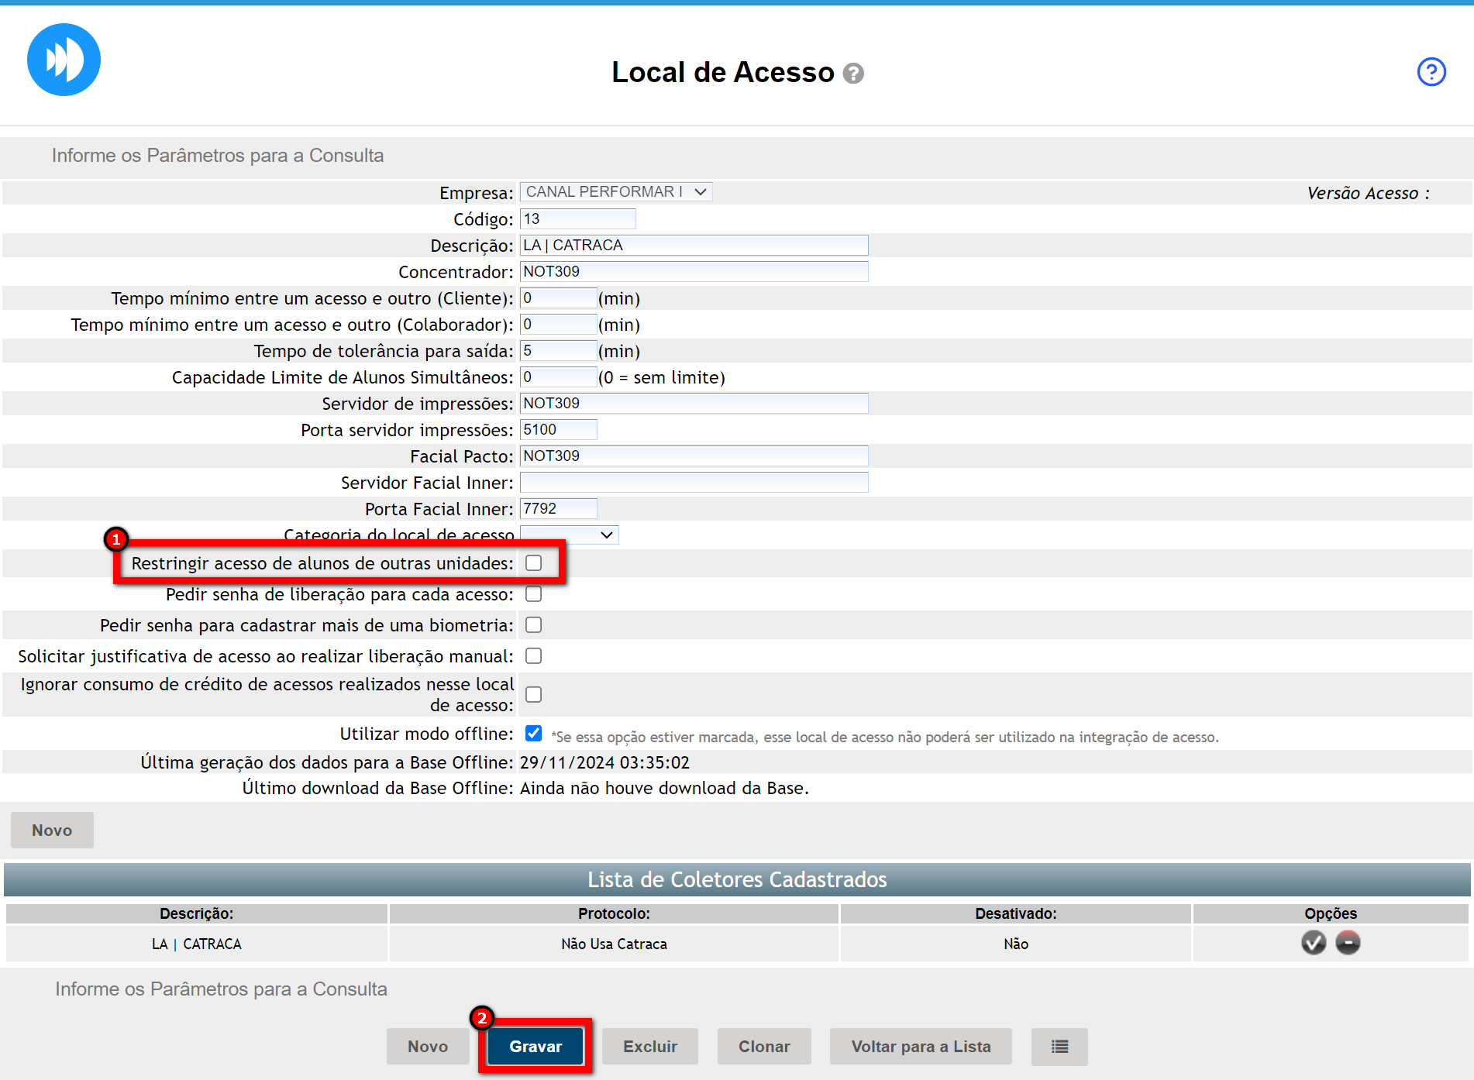
Task: Enable Restringir acesso de alunos de outras unidades
Action: pyautogui.click(x=533, y=563)
